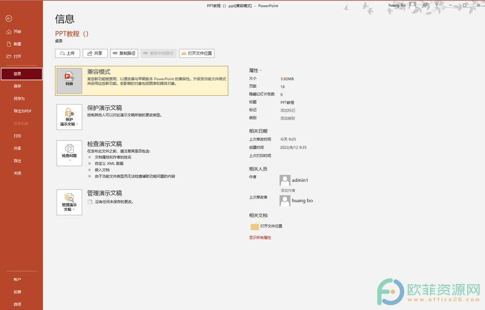Click the 共享 button below the file name
This screenshot has height=310, width=485.
[95, 53]
